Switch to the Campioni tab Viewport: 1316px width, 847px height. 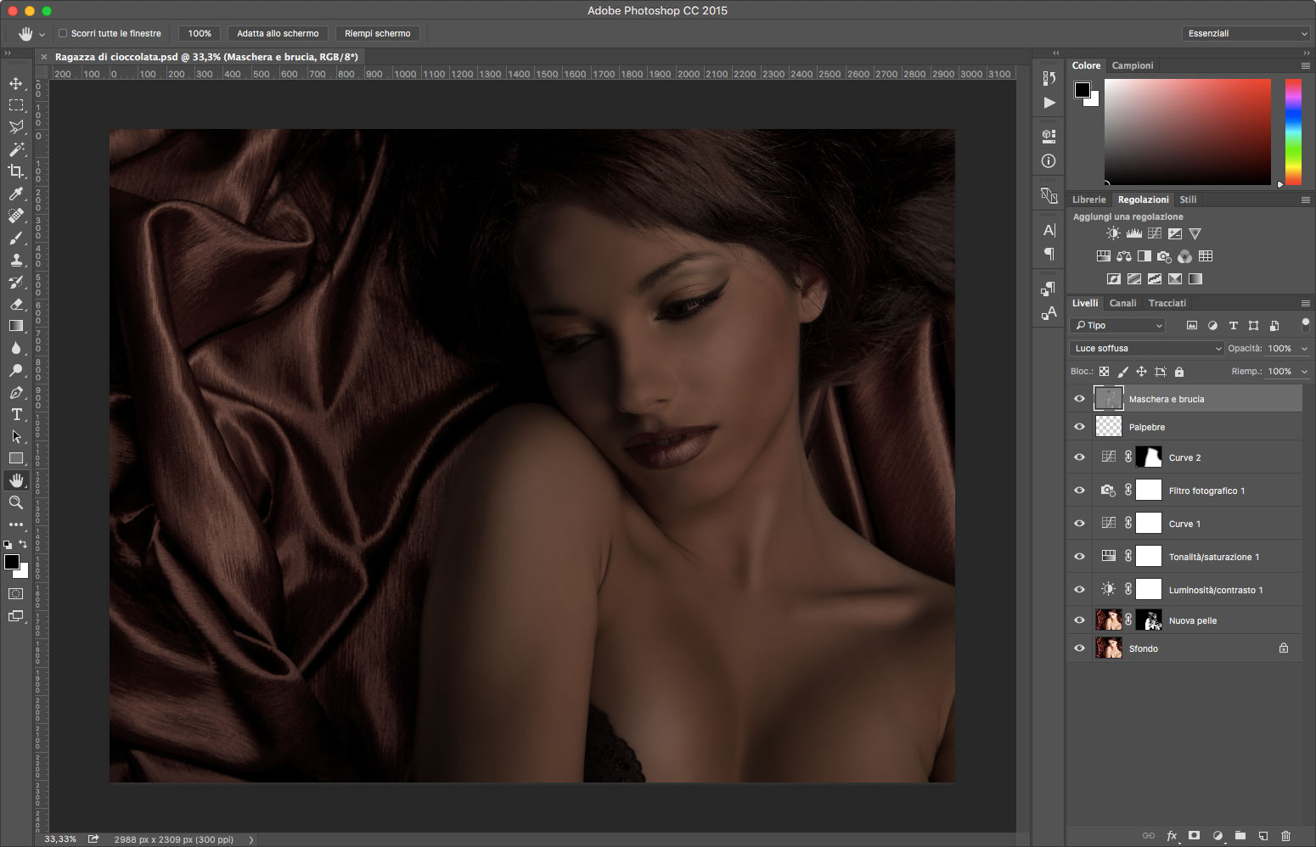point(1133,65)
